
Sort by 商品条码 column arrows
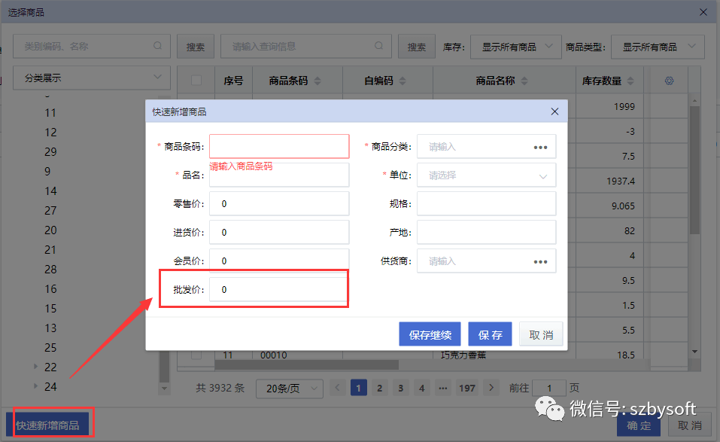317,81
